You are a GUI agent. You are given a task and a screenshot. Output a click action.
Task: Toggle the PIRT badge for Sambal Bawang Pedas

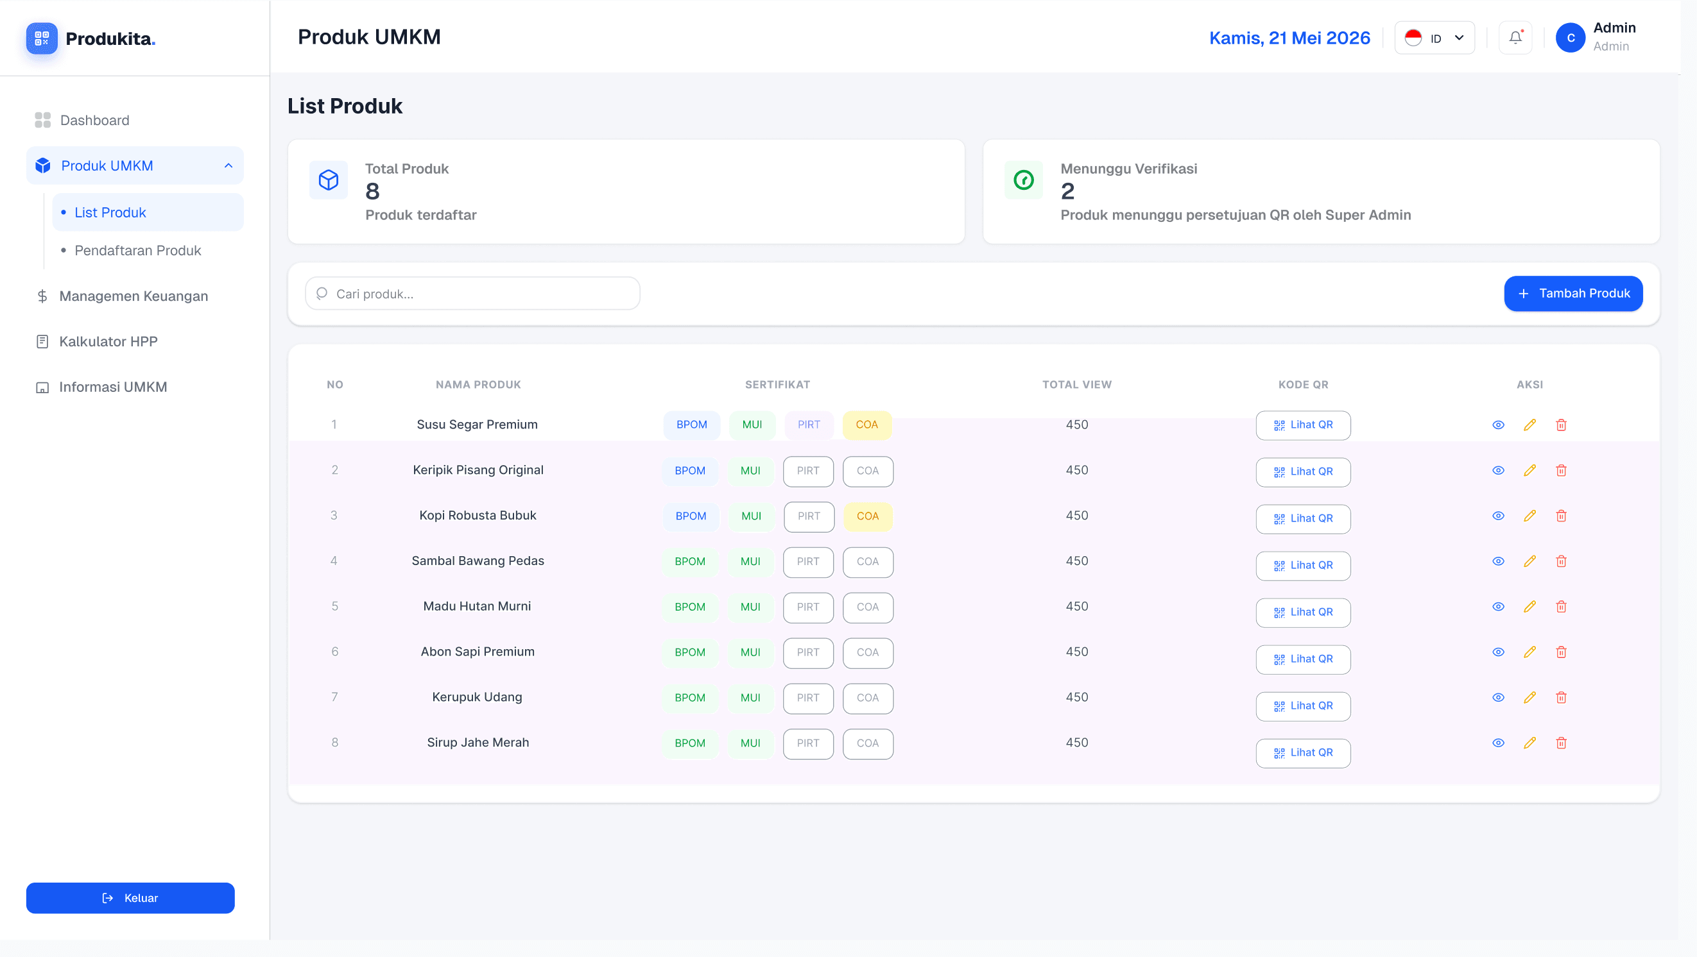(x=807, y=562)
